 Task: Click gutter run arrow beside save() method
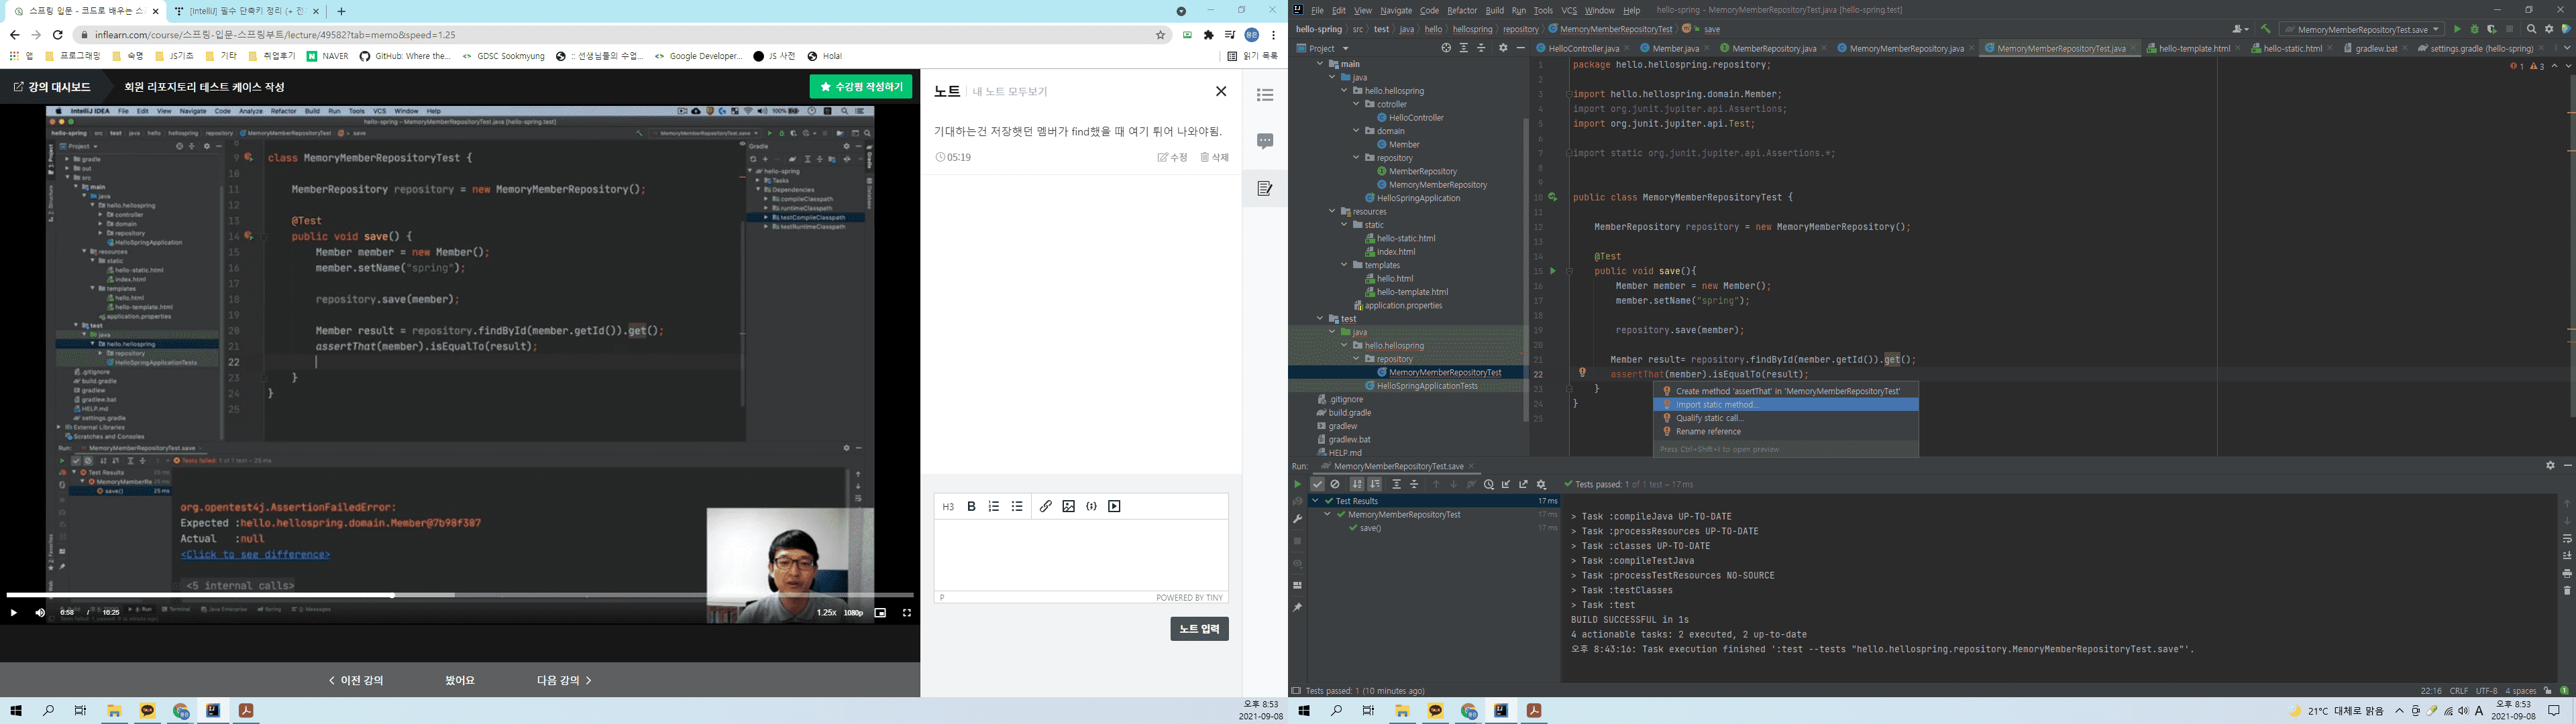1553,271
